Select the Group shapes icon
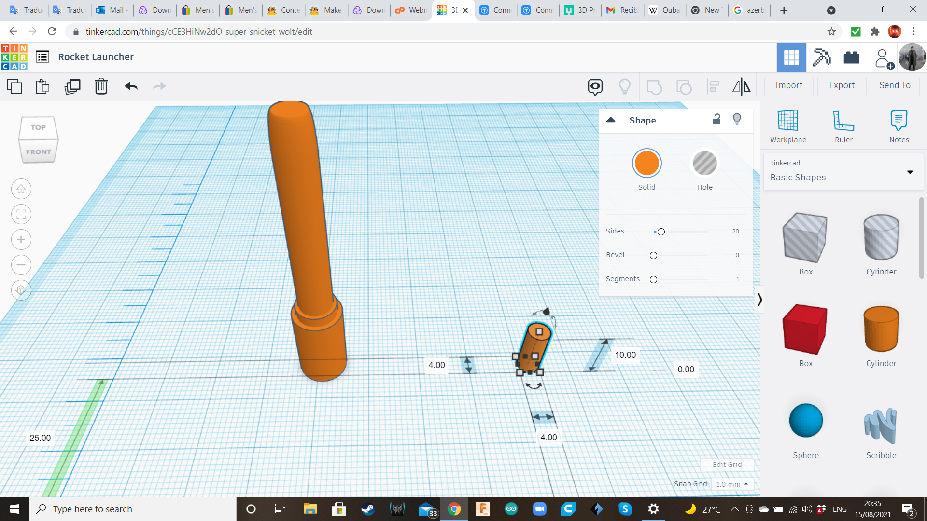This screenshot has width=927, height=521. [654, 86]
